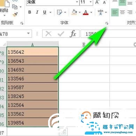Open font size dropdown arrow

(91, 2)
